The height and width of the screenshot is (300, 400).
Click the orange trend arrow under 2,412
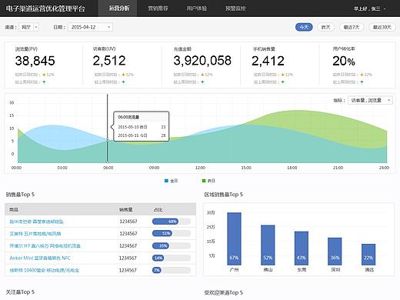pos(283,75)
